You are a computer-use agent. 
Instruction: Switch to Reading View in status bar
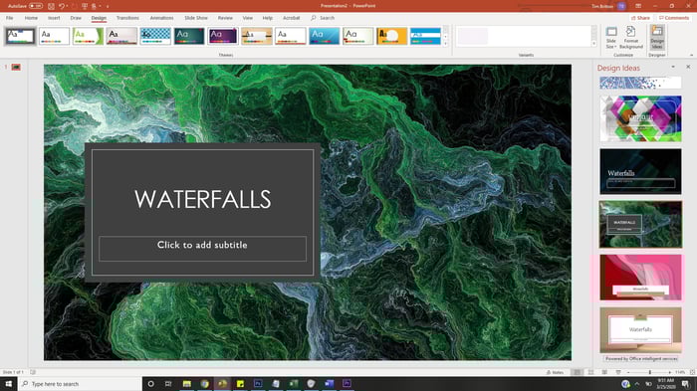pyautogui.click(x=604, y=372)
